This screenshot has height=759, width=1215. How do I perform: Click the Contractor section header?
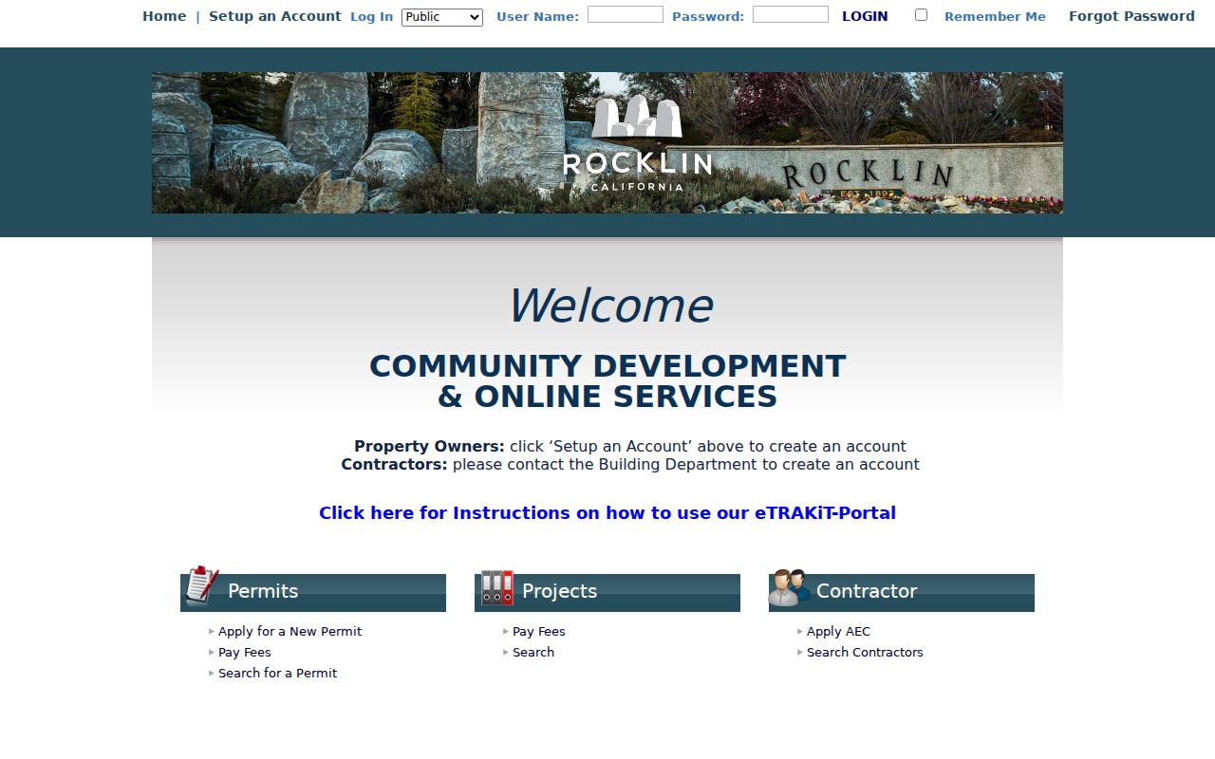[x=902, y=592]
